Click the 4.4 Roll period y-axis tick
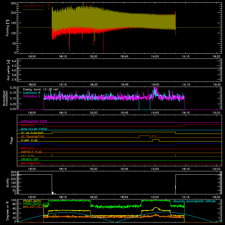This screenshot has width=225, height=225. pyautogui.click(x=14, y=61)
